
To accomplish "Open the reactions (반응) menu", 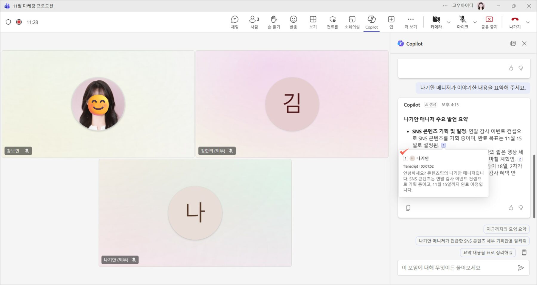I will [x=293, y=22].
